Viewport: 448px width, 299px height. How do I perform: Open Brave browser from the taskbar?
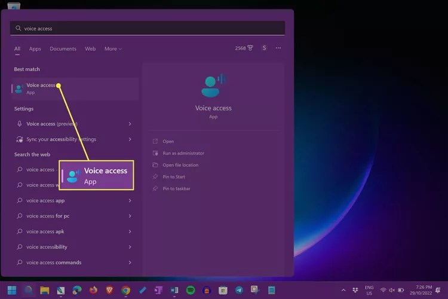coord(109,290)
